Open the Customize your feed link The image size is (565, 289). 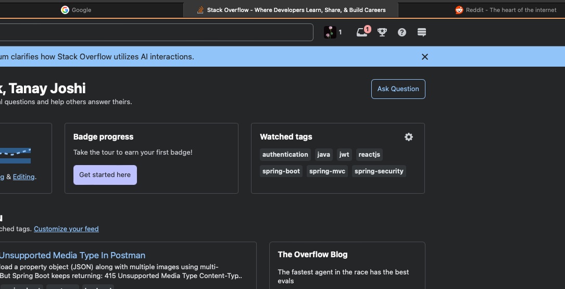pyautogui.click(x=66, y=229)
